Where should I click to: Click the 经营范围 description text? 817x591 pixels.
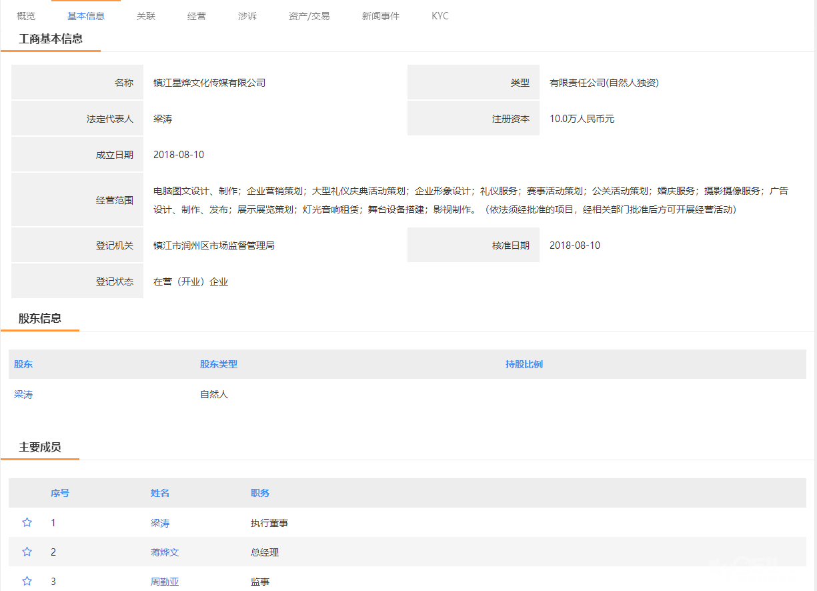[x=471, y=200]
